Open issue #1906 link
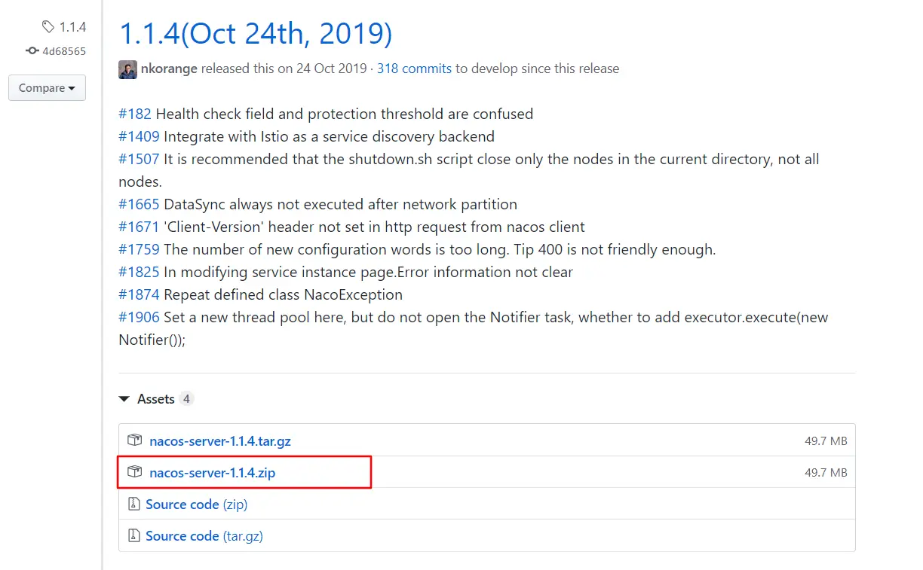The image size is (923, 570). pos(139,317)
